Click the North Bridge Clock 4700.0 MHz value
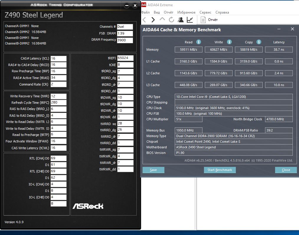The width and height of the screenshot is (299, 235). [x=279, y=119]
